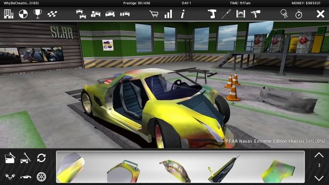Close the garage menu with X
329x185 pixels.
click(x=320, y=14)
